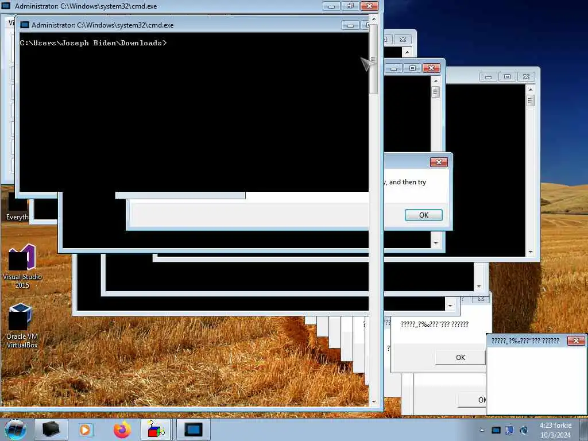Click scroll down arrow in rightmost cmd window
The height and width of the screenshot is (441, 588).
[x=530, y=252]
